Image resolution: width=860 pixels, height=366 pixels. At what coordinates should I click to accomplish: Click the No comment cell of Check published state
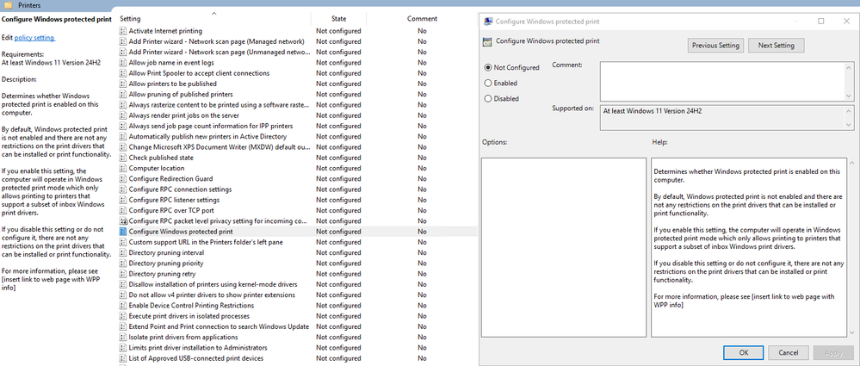tap(422, 158)
